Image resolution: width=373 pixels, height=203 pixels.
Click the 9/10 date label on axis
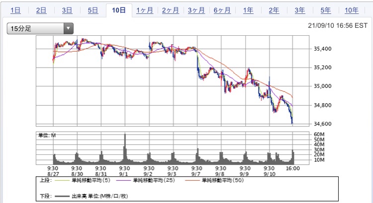270,174
